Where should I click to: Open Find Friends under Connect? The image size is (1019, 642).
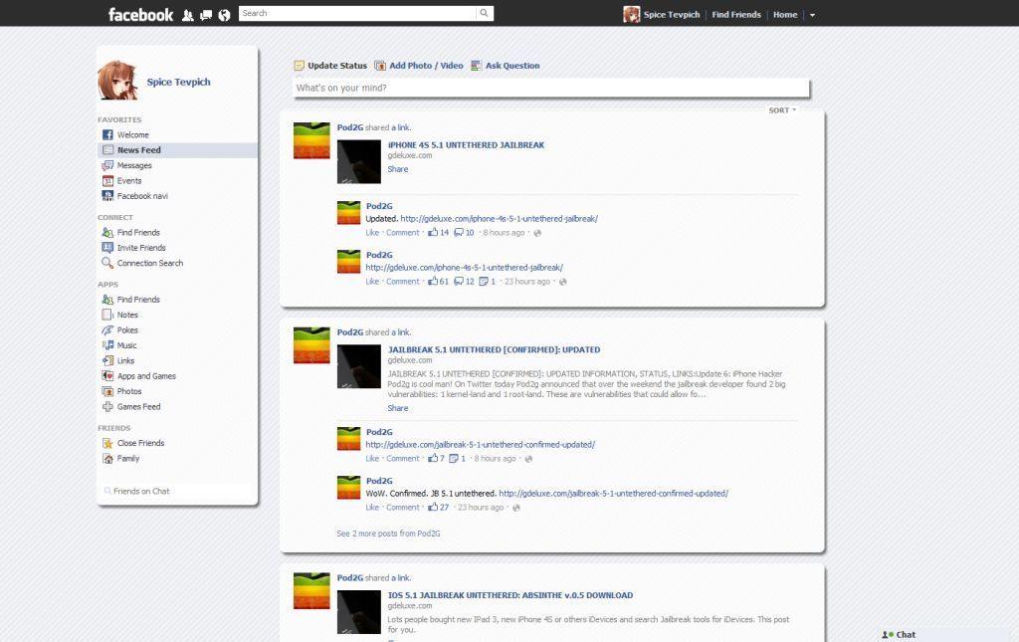[x=138, y=233]
